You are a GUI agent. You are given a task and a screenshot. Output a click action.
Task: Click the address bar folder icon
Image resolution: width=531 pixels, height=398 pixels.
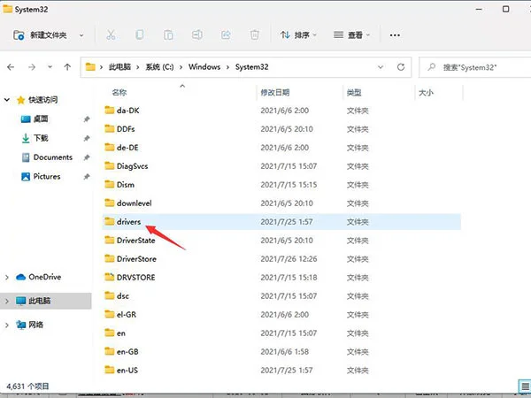click(x=90, y=66)
